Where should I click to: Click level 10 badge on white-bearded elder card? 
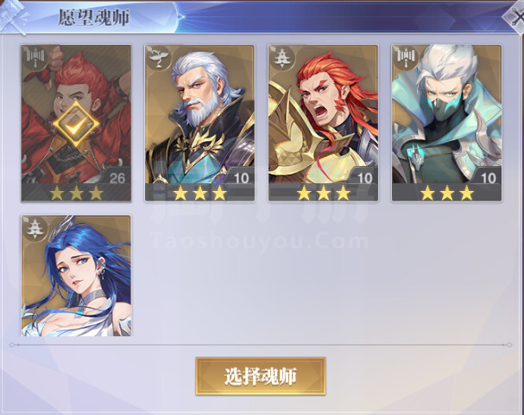pos(241,177)
